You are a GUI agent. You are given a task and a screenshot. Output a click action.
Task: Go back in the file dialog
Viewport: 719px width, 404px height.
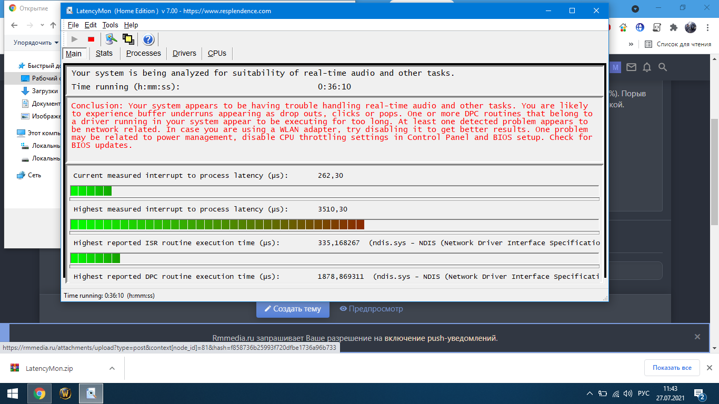[14, 25]
